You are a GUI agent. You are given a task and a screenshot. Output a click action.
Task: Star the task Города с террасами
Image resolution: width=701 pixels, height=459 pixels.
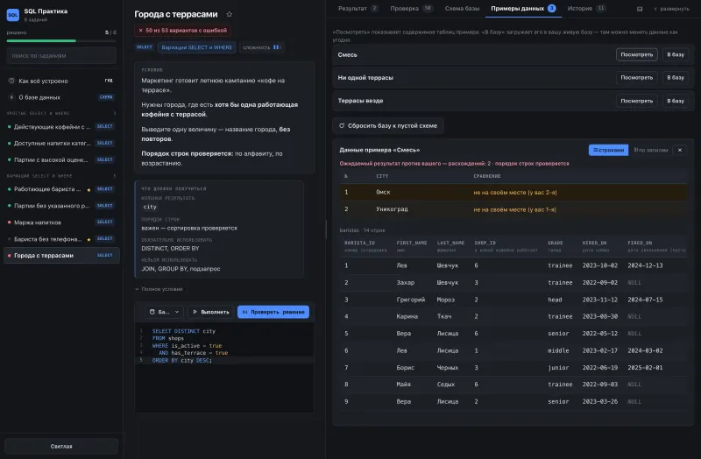[230, 14]
